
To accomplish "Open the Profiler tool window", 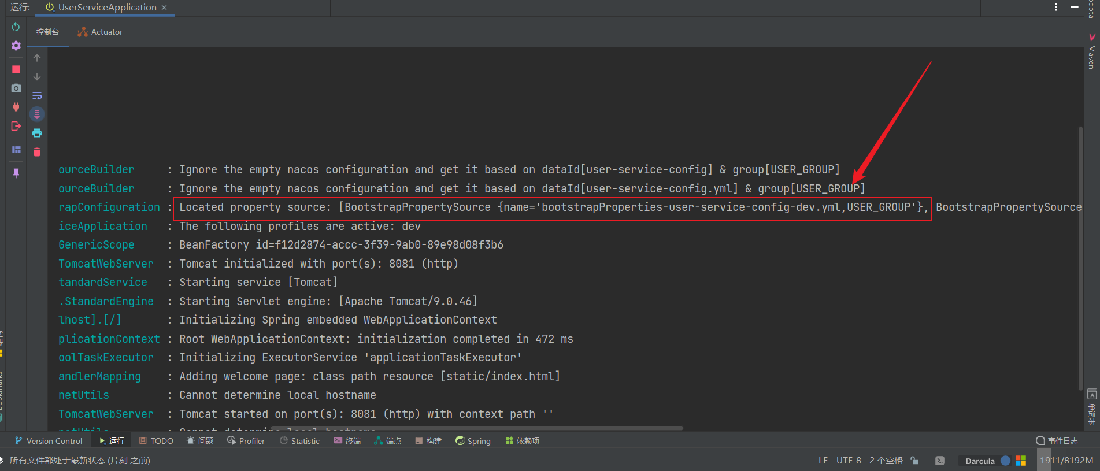I will point(246,441).
